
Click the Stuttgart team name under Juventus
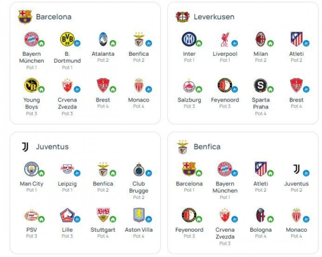tap(103, 230)
